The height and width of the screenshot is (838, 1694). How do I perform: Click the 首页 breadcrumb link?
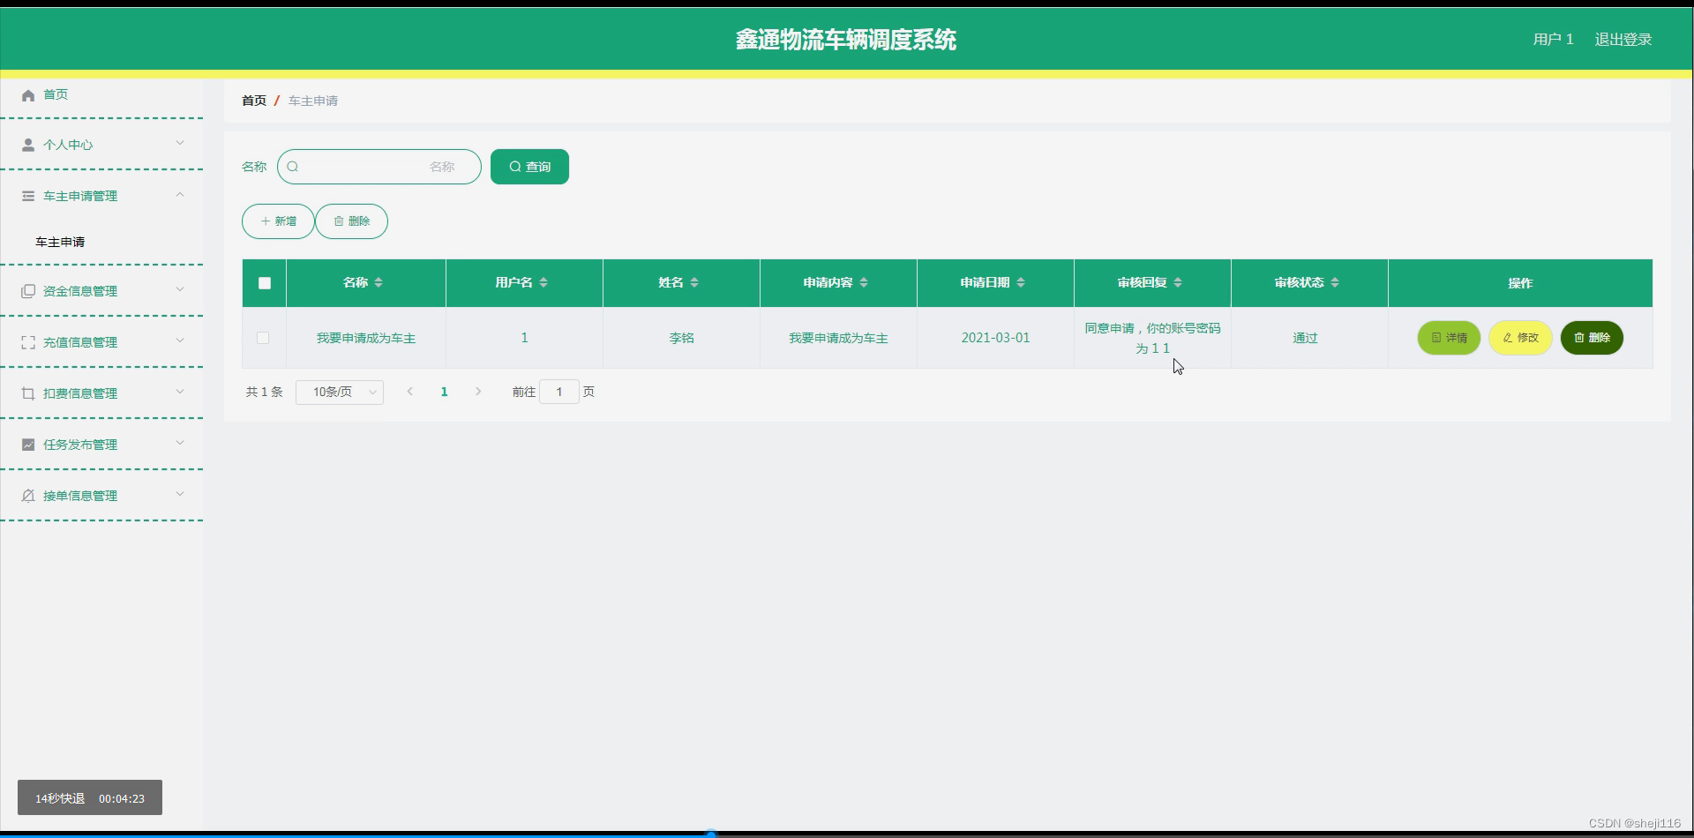tap(253, 101)
